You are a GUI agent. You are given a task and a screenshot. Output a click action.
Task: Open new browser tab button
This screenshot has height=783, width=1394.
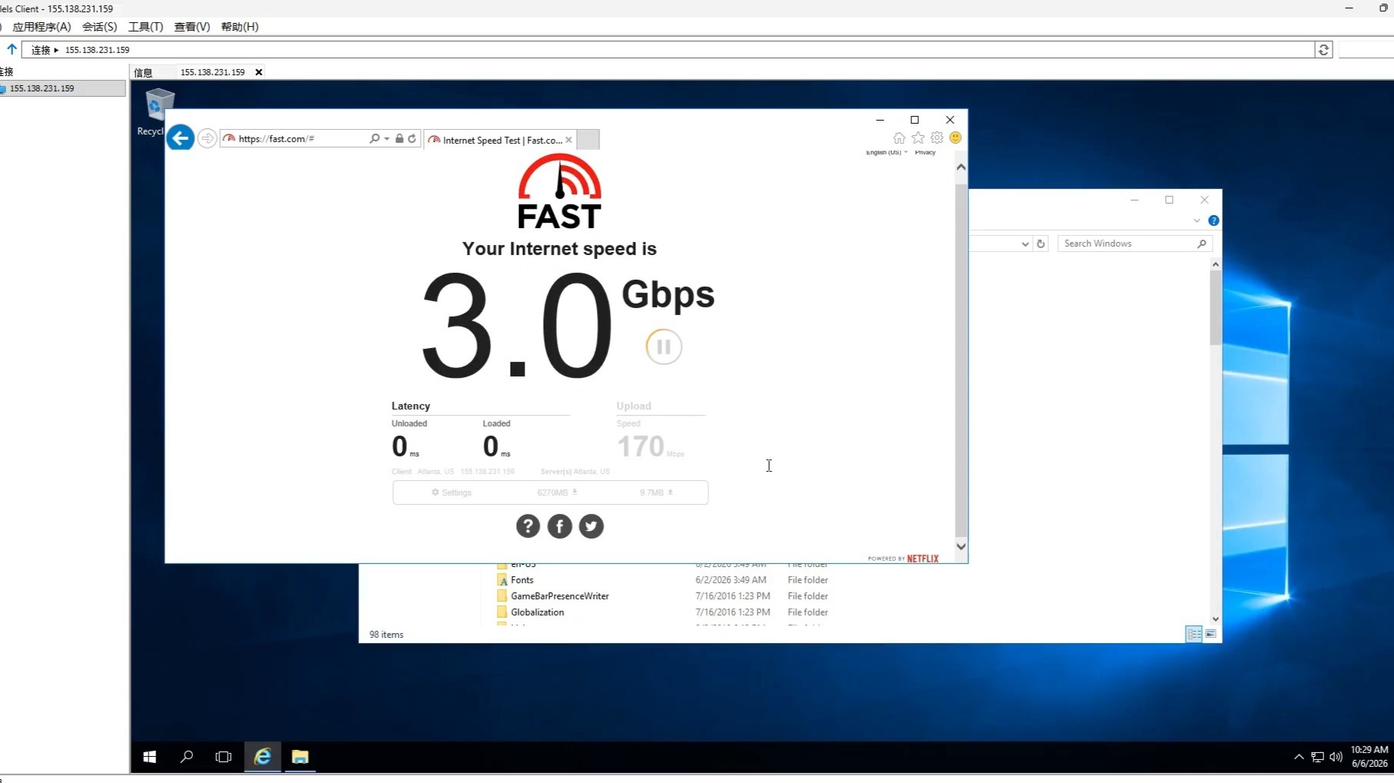tap(587, 139)
